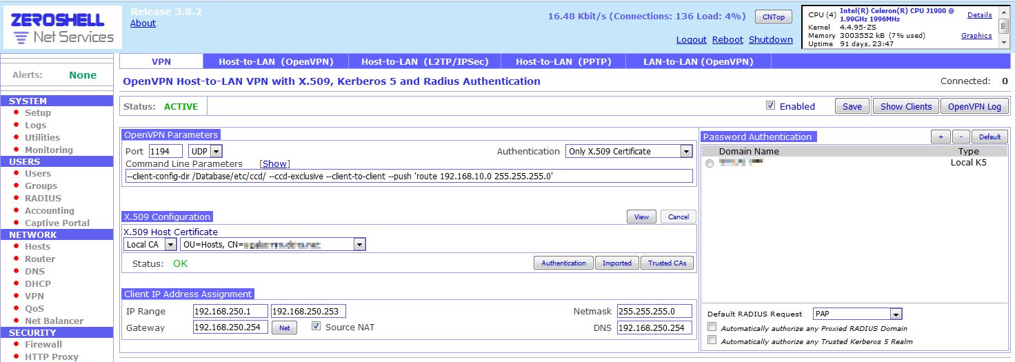Open HTTP Proxy in the sidebar

pyautogui.click(x=52, y=356)
